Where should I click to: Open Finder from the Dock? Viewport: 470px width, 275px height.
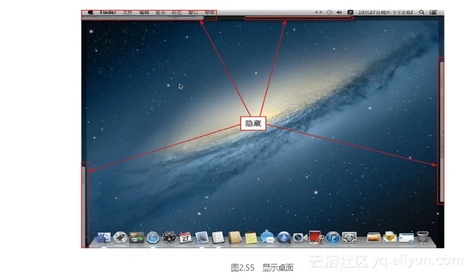click(x=104, y=238)
